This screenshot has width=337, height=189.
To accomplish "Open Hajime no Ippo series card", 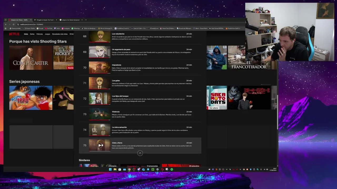I will pos(31,98).
